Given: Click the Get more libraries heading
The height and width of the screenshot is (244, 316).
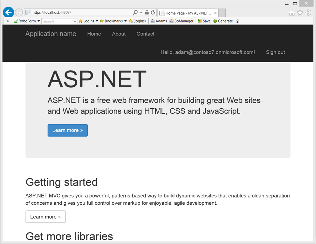Looking at the screenshot, I should (x=69, y=236).
